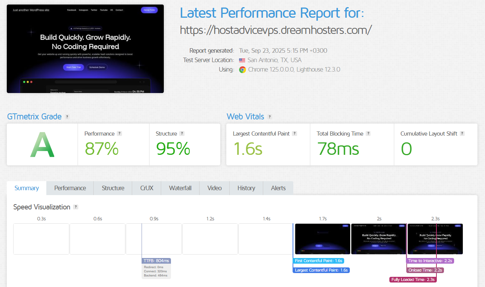
Task: Click the website screenshot preview image
Action: coord(85,49)
